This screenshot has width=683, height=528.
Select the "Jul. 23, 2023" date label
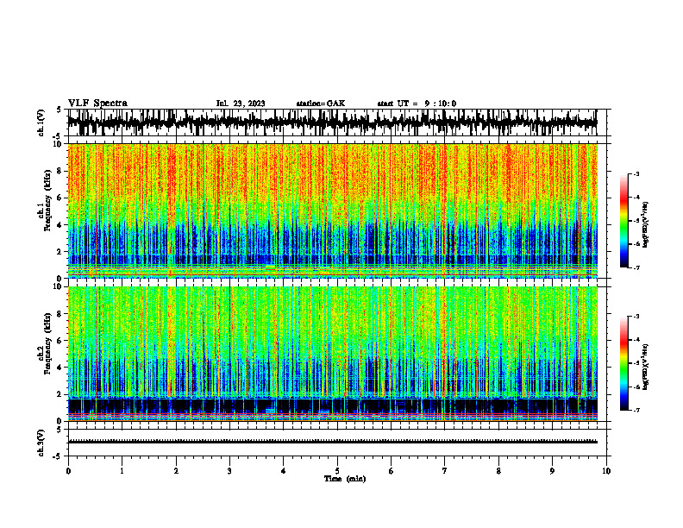click(241, 104)
